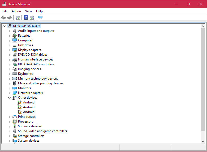
Task: Click the Back arrow toolbar icon
Action: coord(3,18)
